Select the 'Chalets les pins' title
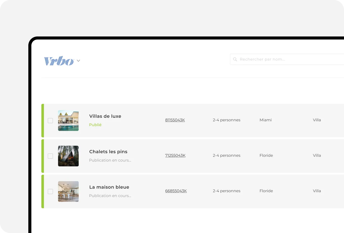Viewport: 344px width, 233px height. click(108, 152)
